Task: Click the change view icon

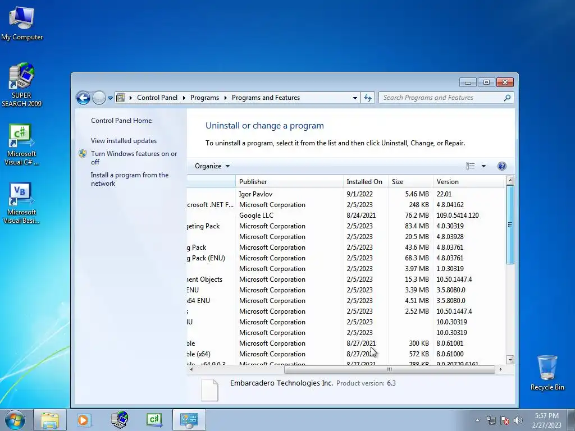Action: (x=470, y=166)
